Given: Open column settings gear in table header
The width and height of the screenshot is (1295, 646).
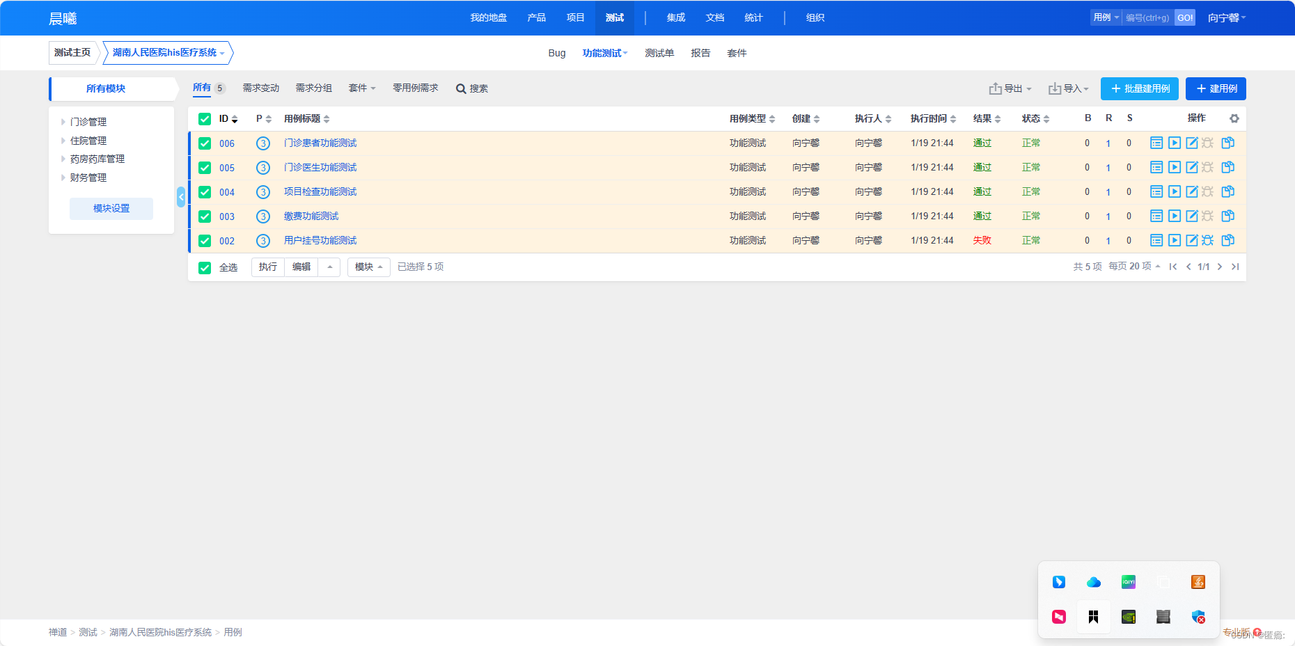Looking at the screenshot, I should click(1234, 118).
